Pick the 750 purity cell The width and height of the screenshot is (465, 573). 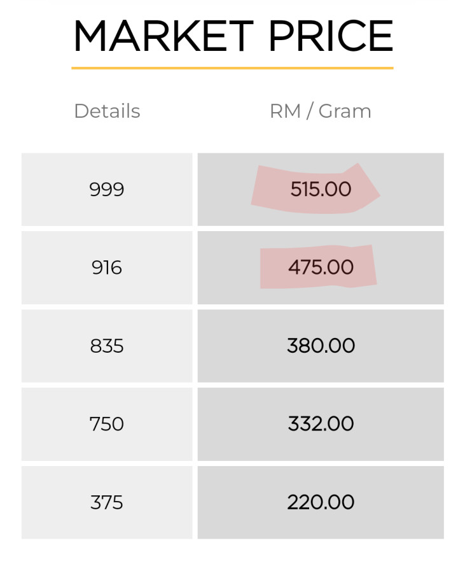pos(107,424)
